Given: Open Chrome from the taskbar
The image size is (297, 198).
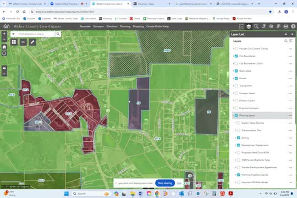Looking at the screenshot, I should click(x=157, y=194).
